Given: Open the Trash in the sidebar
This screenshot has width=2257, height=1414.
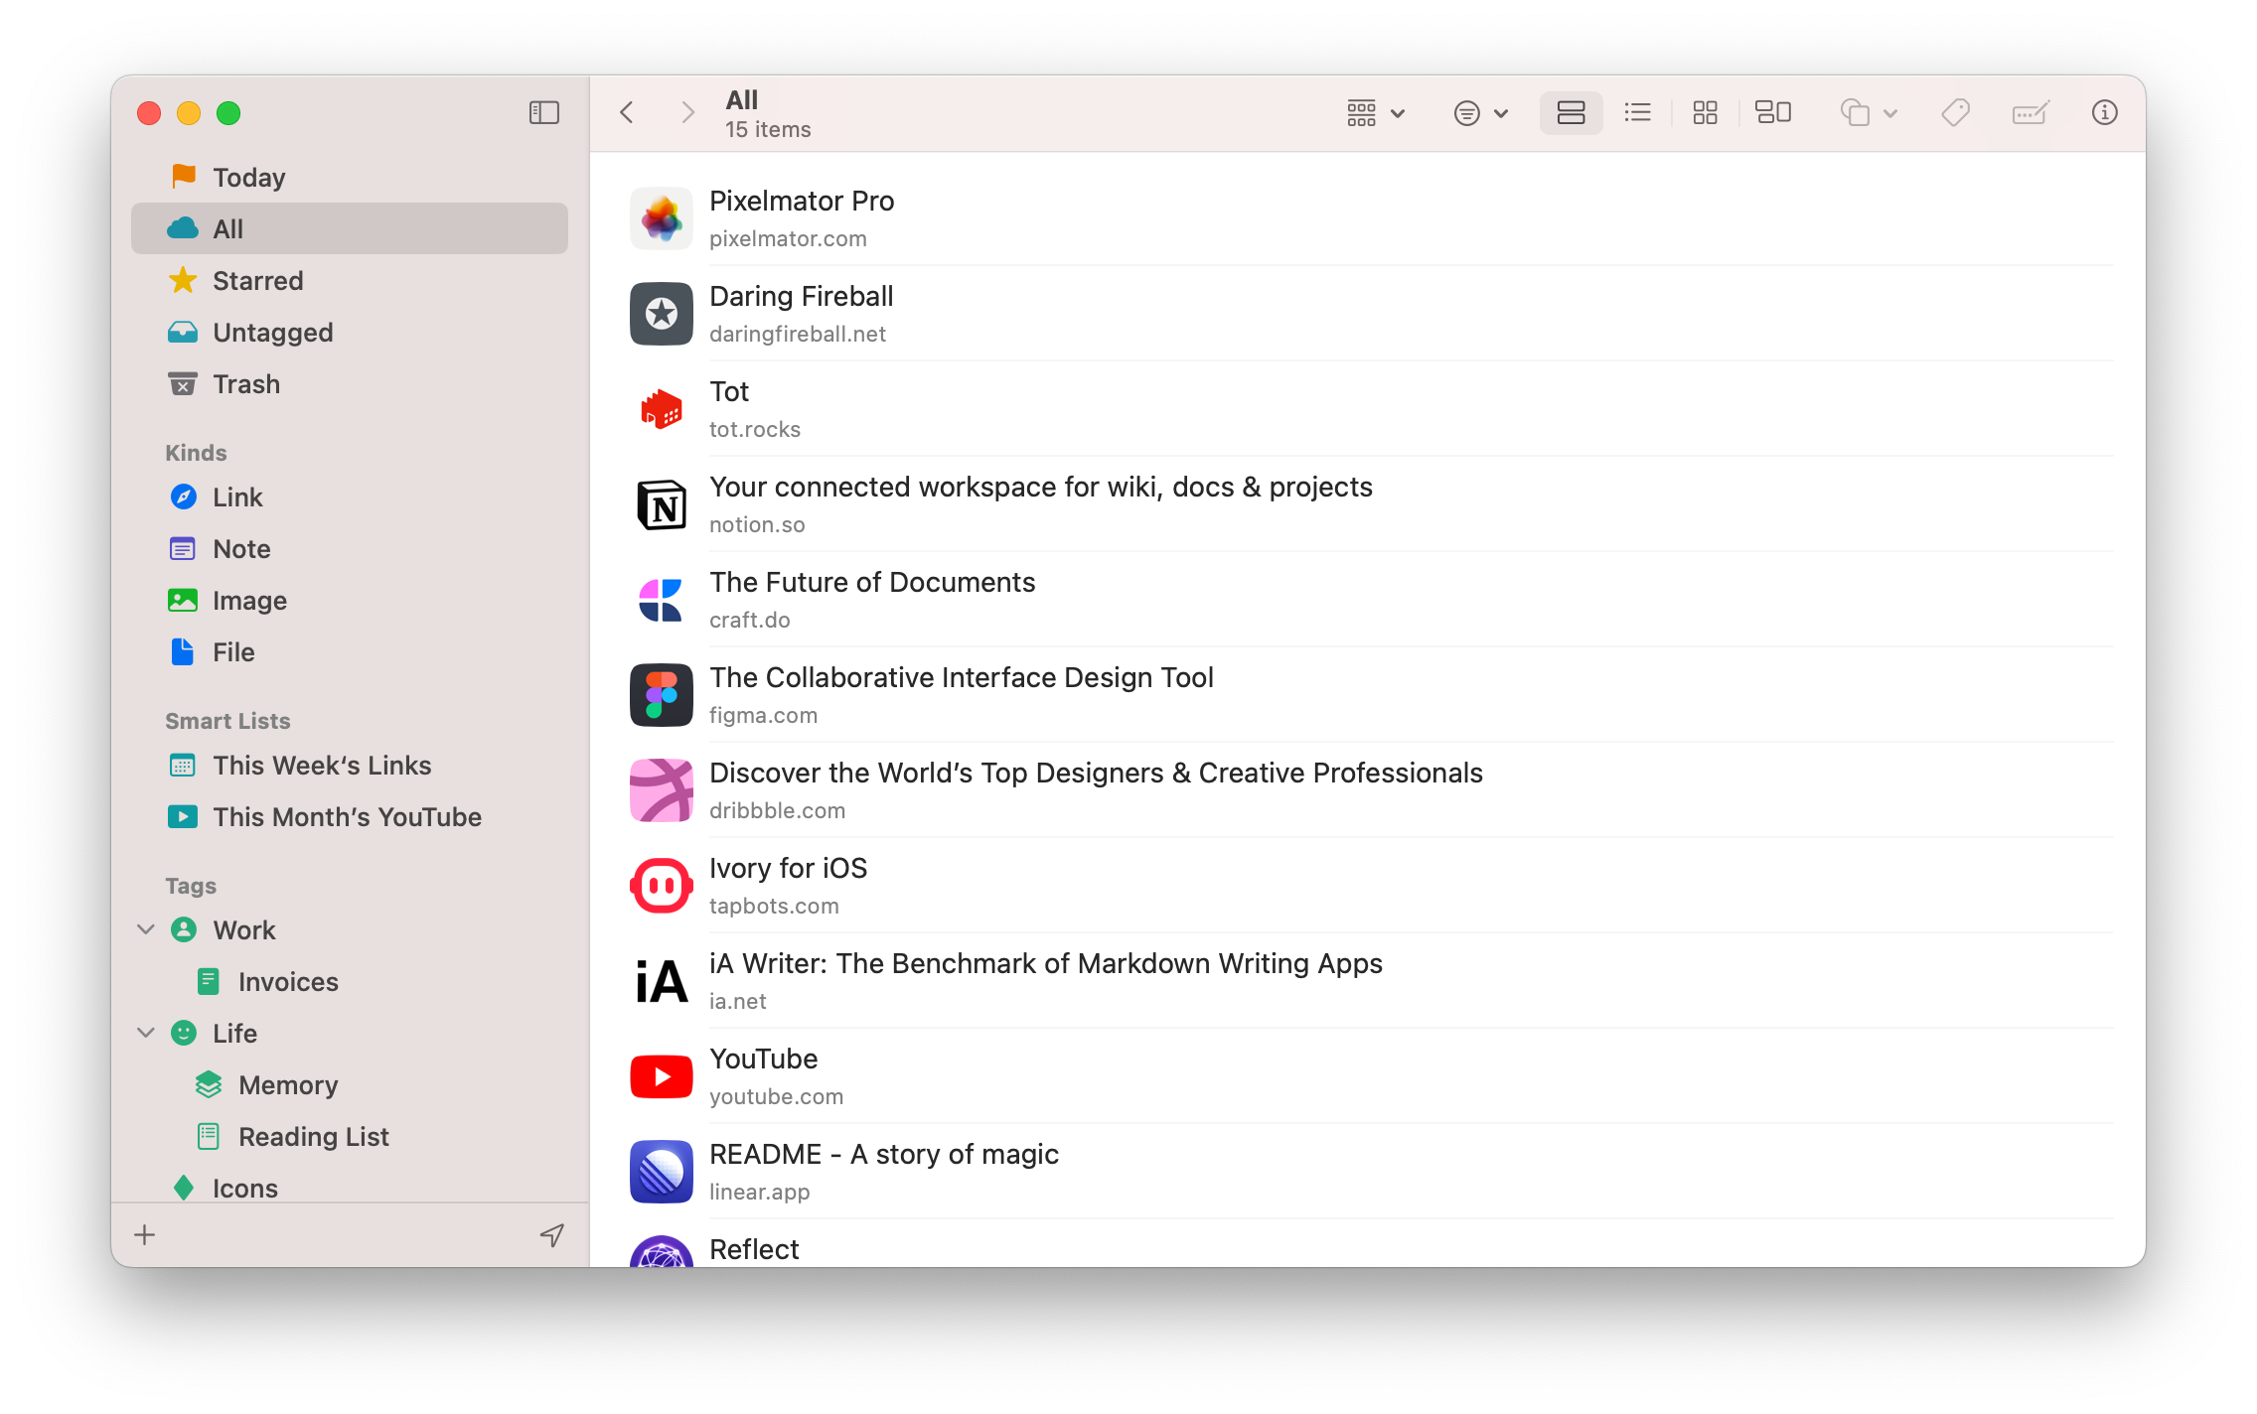Looking at the screenshot, I should click(245, 384).
